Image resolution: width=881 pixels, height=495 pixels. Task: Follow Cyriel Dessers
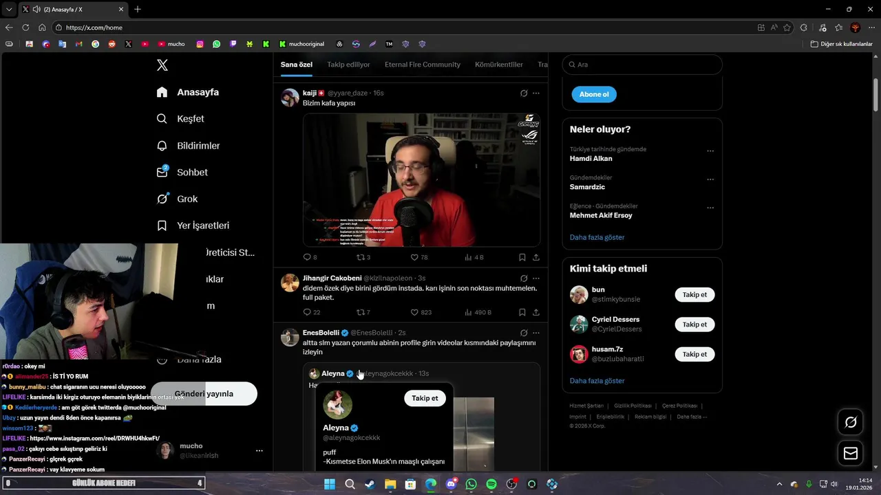click(694, 324)
